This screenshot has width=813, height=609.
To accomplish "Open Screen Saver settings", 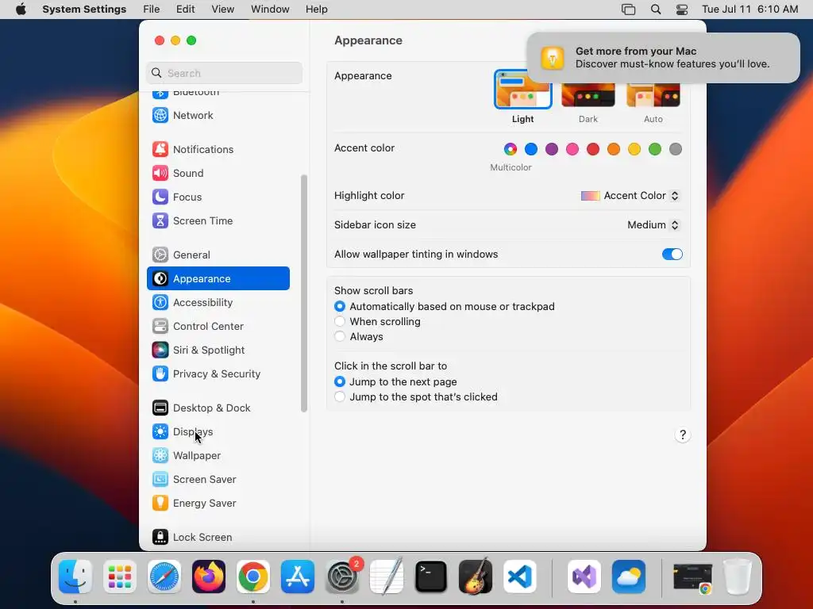I will (x=218, y=480).
